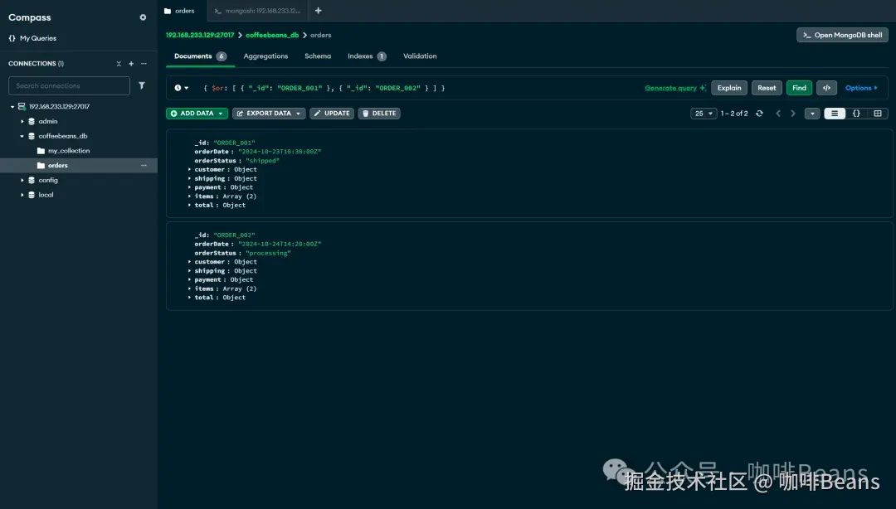The height and width of the screenshot is (509, 896).
Task: Add a new connection plus icon
Action: (131, 63)
